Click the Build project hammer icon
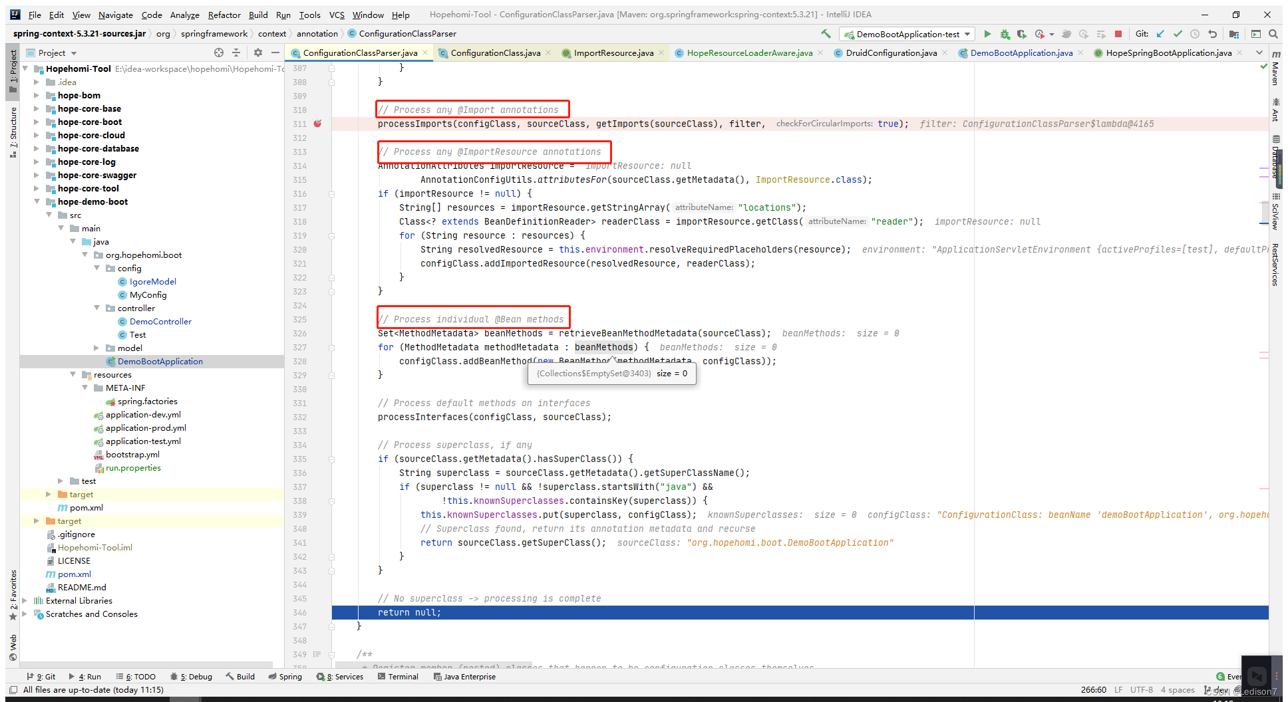1288x702 pixels. 826,34
